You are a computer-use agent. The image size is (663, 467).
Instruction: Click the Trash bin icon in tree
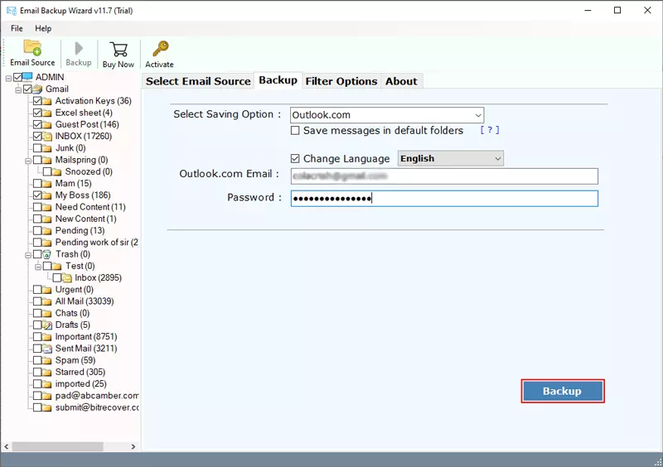(x=47, y=254)
